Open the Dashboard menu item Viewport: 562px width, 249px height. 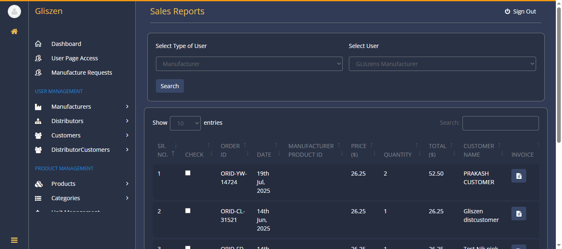click(x=66, y=44)
